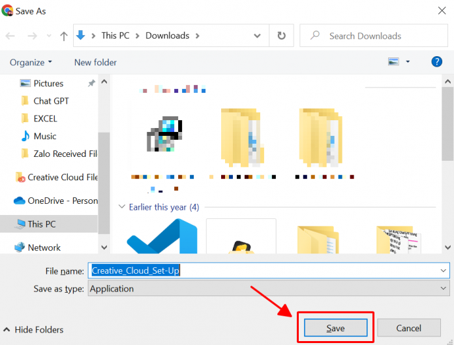Open the Organize menu
Viewport: 454px width, 345px height.
31,62
